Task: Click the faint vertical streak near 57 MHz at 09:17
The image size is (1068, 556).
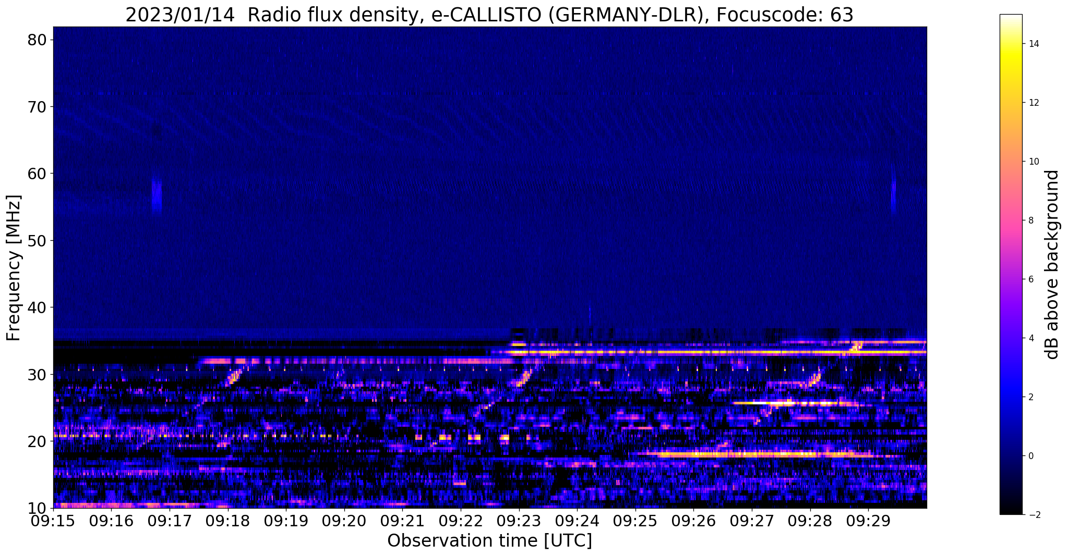Action: [x=157, y=194]
